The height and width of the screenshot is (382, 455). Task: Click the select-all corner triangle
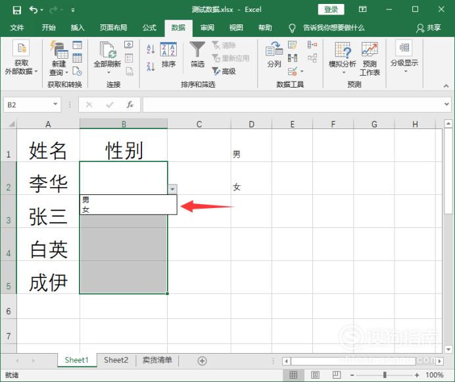pos(11,124)
